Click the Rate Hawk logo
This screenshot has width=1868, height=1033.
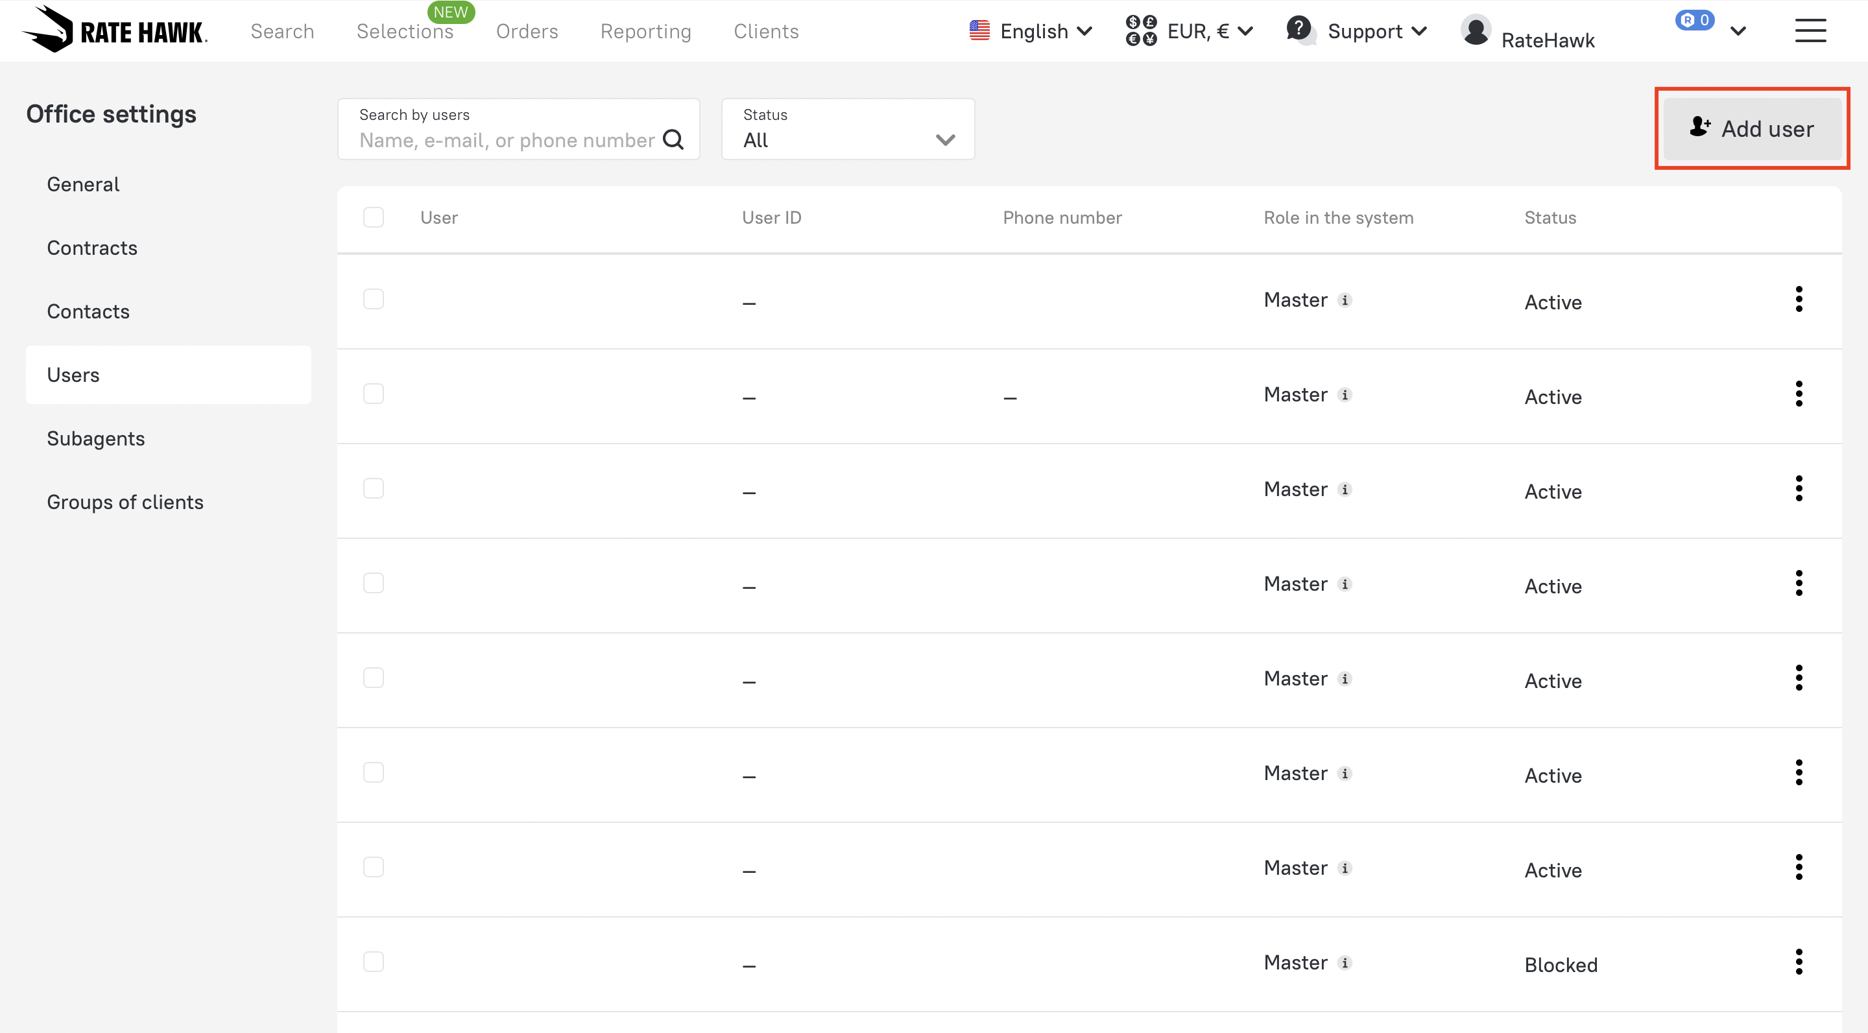115,30
